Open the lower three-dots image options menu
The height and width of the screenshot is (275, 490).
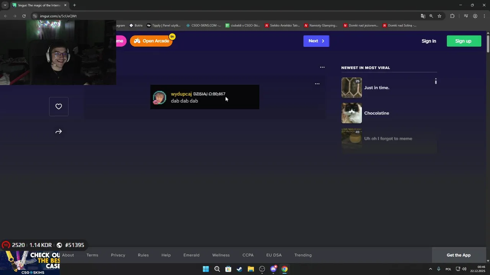pos(317,84)
